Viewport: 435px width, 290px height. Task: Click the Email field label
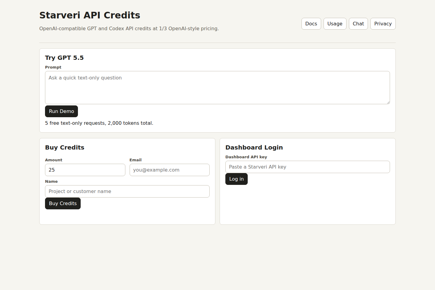point(136,160)
